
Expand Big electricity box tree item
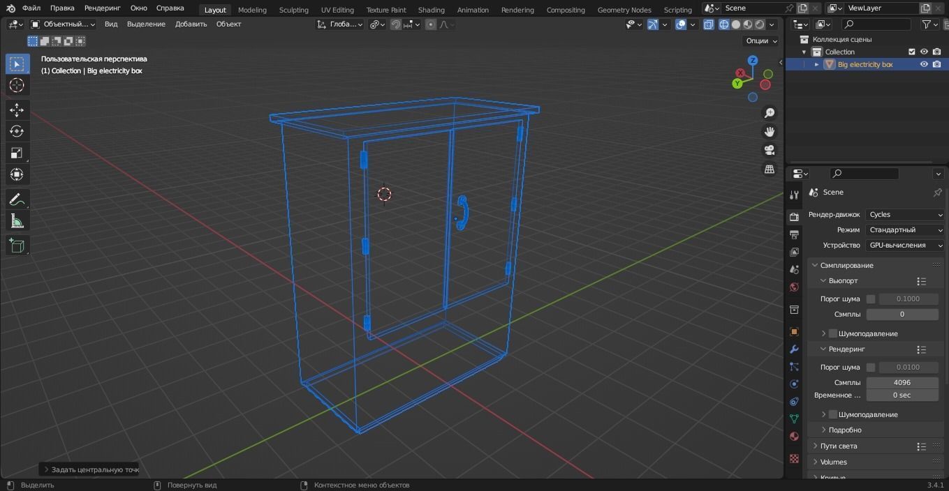pos(816,64)
